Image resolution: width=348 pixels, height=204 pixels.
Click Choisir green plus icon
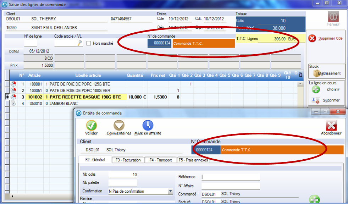[316, 90]
